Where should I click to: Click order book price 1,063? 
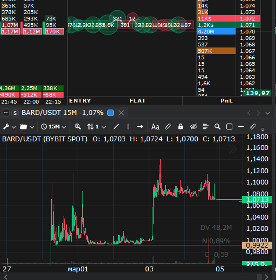click(247, 77)
